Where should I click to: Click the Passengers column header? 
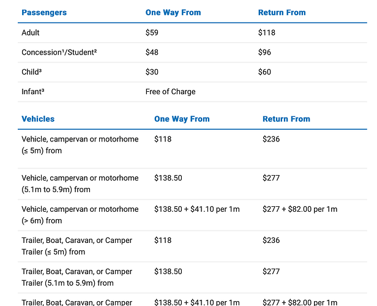pyautogui.click(x=44, y=12)
